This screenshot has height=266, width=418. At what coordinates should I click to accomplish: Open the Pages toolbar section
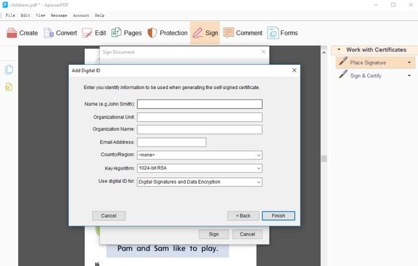[x=126, y=33]
